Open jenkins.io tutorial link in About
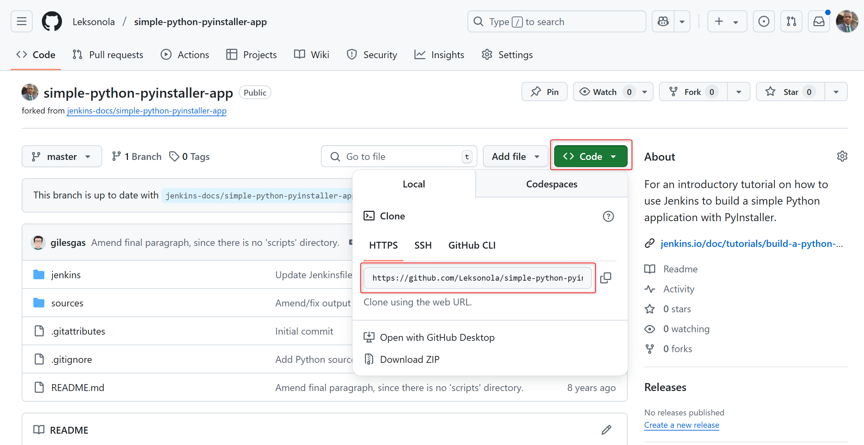This screenshot has height=445, width=864. (x=752, y=243)
